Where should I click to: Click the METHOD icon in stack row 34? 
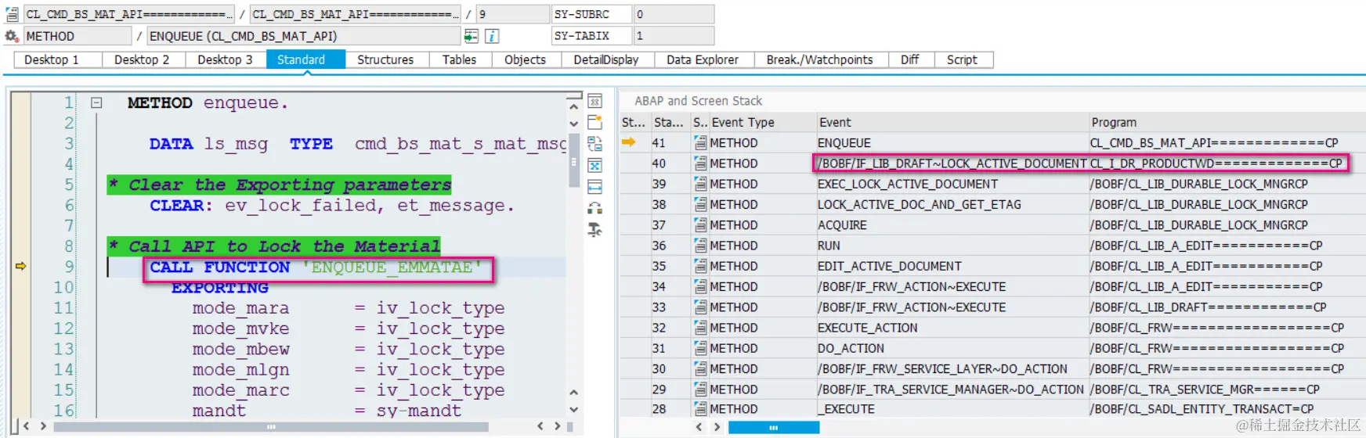(700, 286)
